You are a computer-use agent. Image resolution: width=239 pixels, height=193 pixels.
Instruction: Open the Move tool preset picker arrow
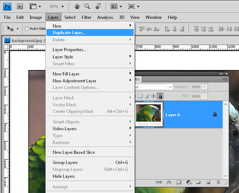click(18, 29)
